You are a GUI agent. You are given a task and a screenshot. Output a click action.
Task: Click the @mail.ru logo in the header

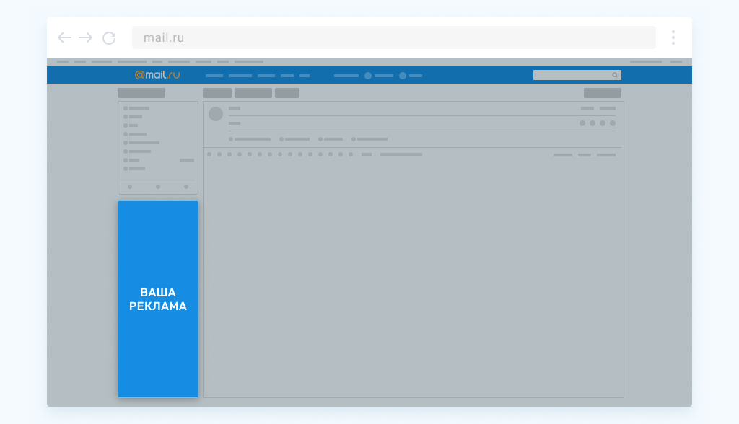[x=157, y=75]
